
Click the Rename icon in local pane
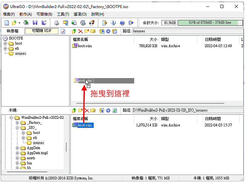coord(93,110)
